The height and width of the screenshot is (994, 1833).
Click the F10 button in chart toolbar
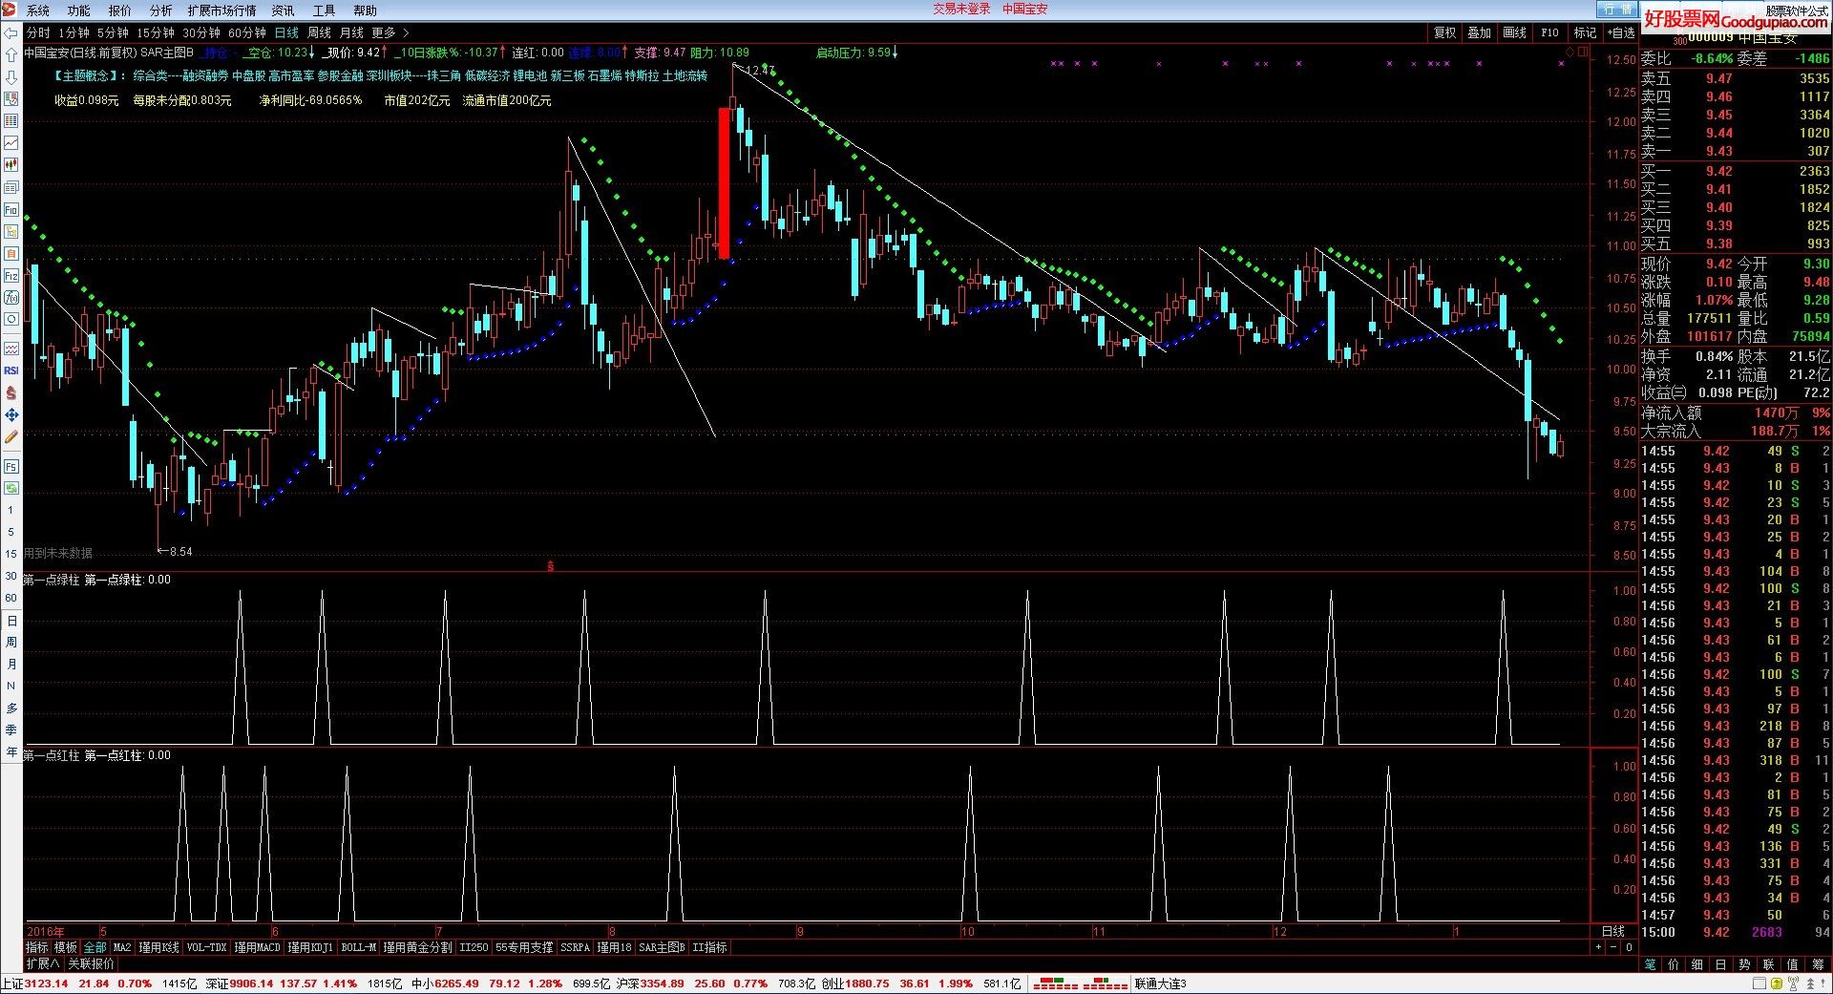tap(1549, 32)
